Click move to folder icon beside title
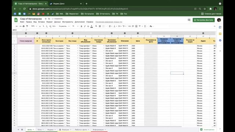 click(x=49, y=19)
